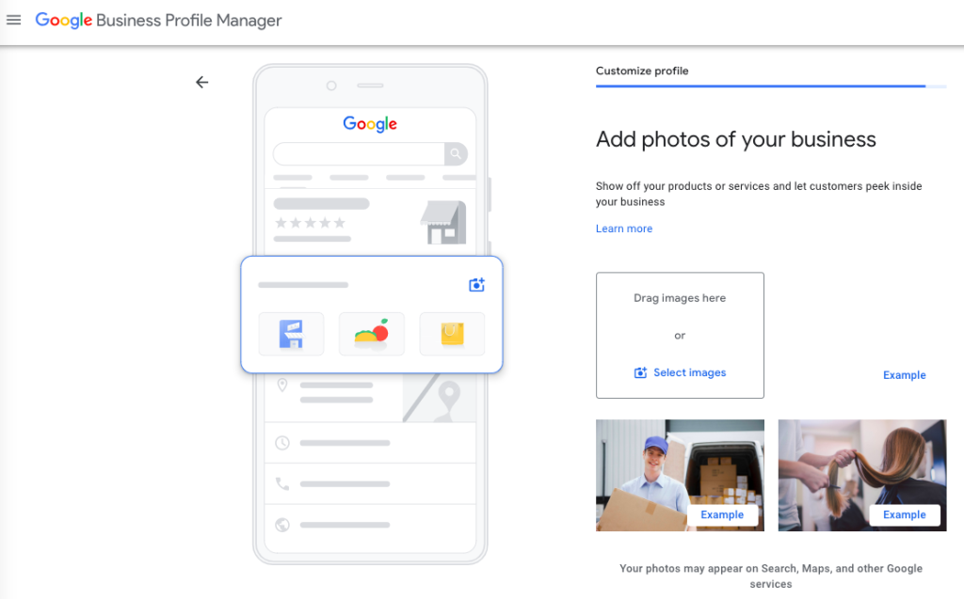
Task: Click the taco food photo tile
Action: [x=371, y=334]
